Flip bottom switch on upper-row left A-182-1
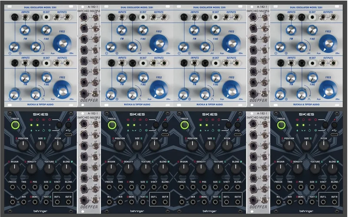Viewport: 348px width, 217px height. click(96, 94)
